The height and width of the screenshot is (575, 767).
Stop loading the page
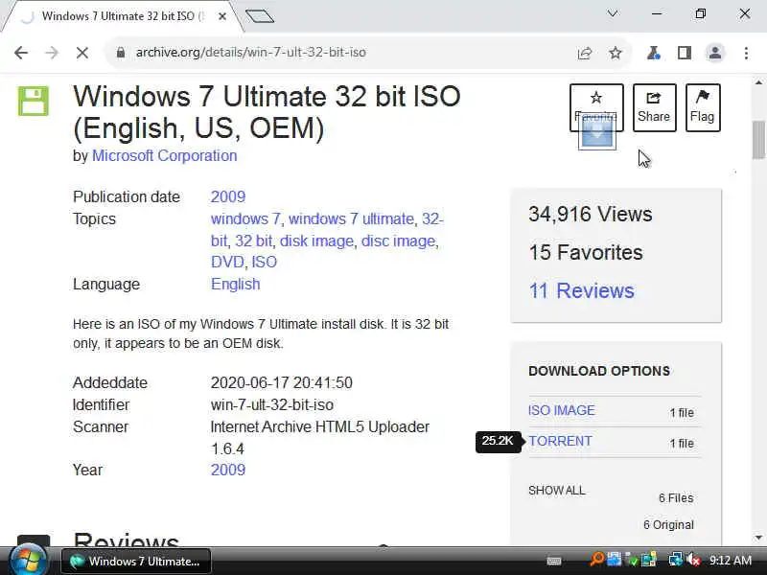82,53
